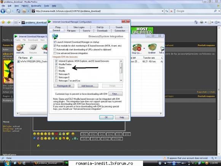Open Stop Queue dropdown arrow
The image size is (221, 166).
tap(144, 48)
